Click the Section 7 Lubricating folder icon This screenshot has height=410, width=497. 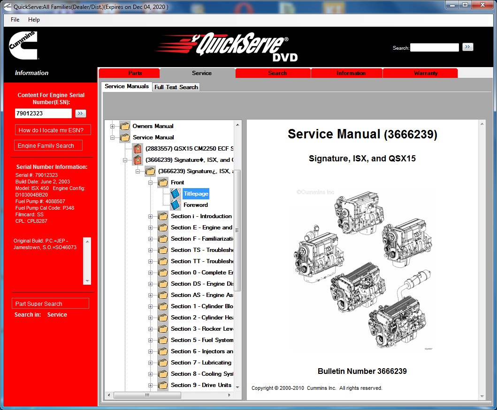(x=162, y=363)
